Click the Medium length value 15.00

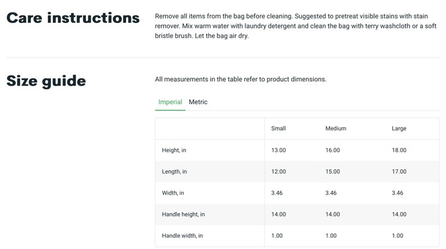(x=333, y=172)
